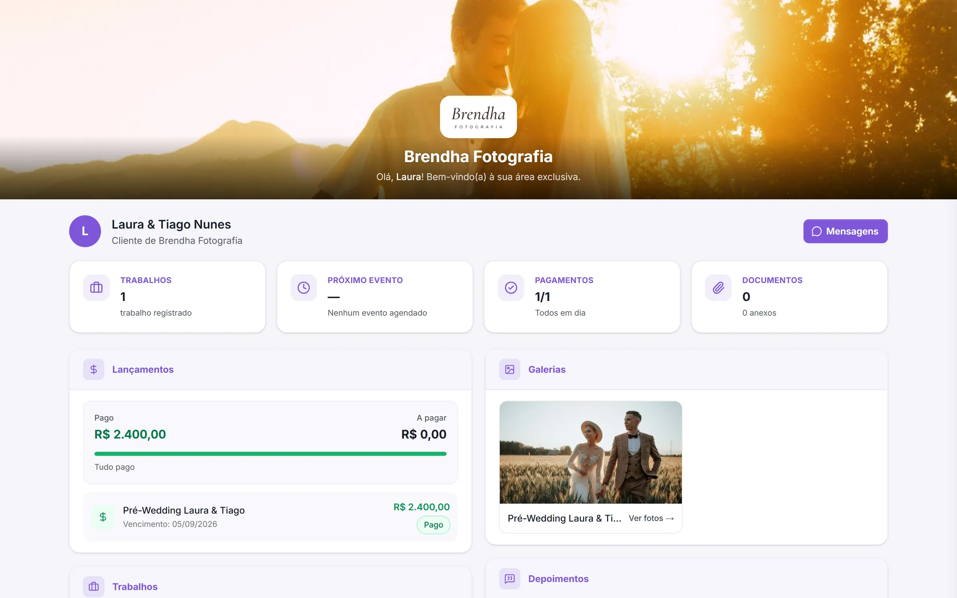The width and height of the screenshot is (957, 598).
Task: Click '0 anexos' text
Action: click(x=759, y=313)
